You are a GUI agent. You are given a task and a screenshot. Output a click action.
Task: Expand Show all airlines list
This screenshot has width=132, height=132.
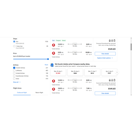[x=17, y=82]
